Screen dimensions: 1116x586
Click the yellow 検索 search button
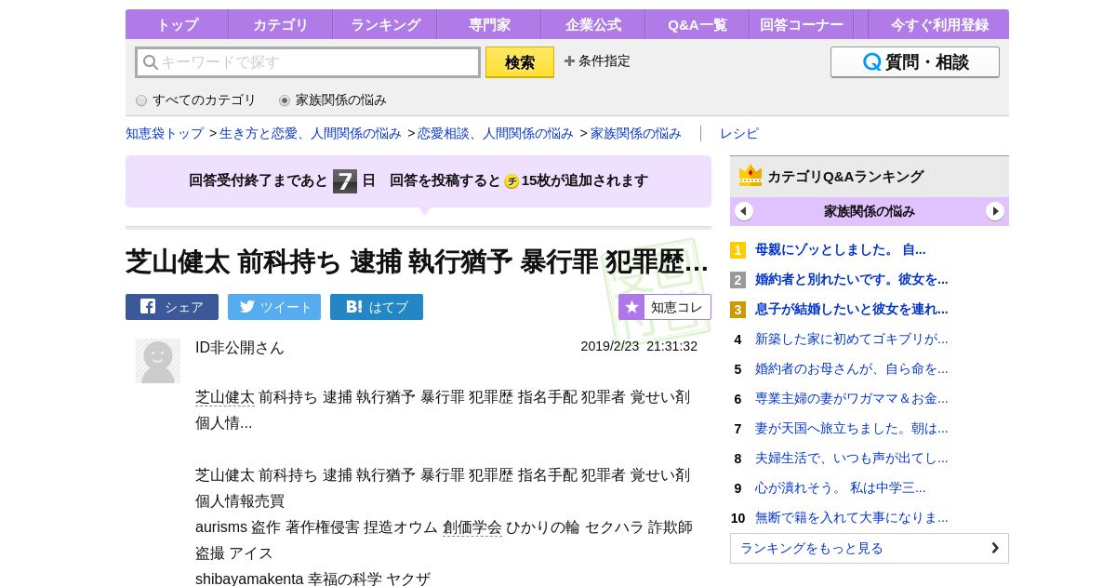pos(520,62)
